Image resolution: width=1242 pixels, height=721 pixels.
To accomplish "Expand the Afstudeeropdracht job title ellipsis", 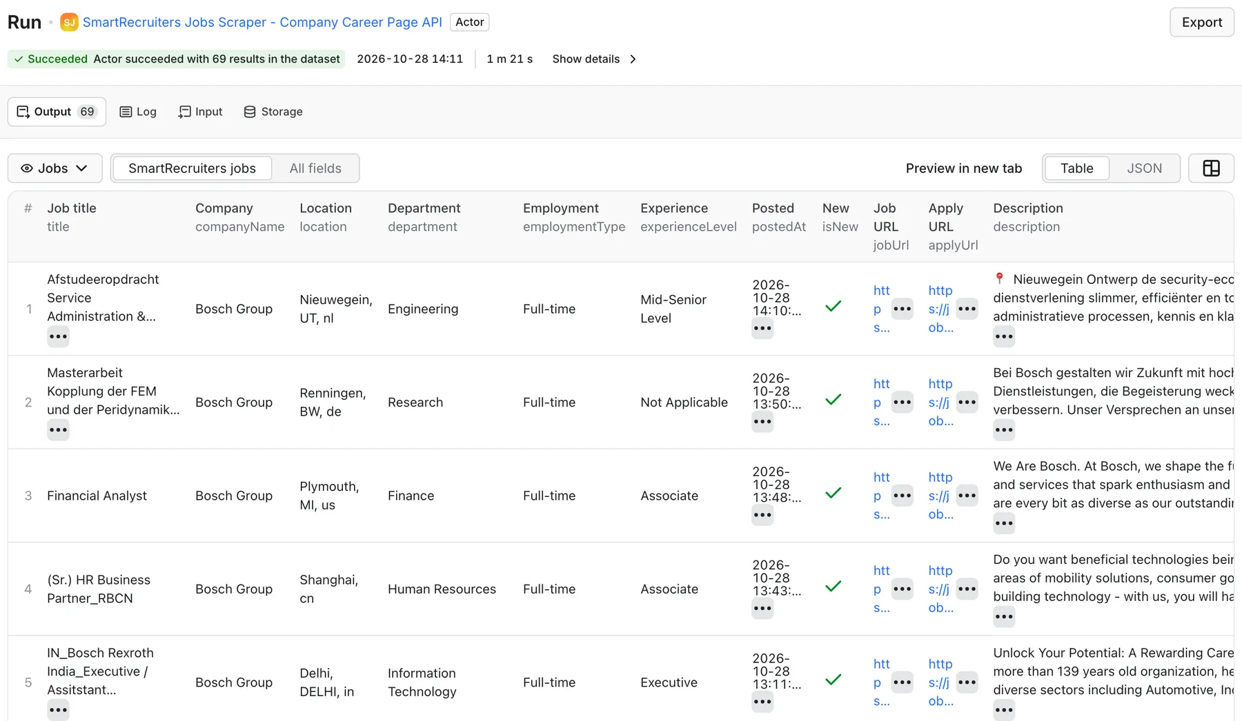I will (x=58, y=336).
